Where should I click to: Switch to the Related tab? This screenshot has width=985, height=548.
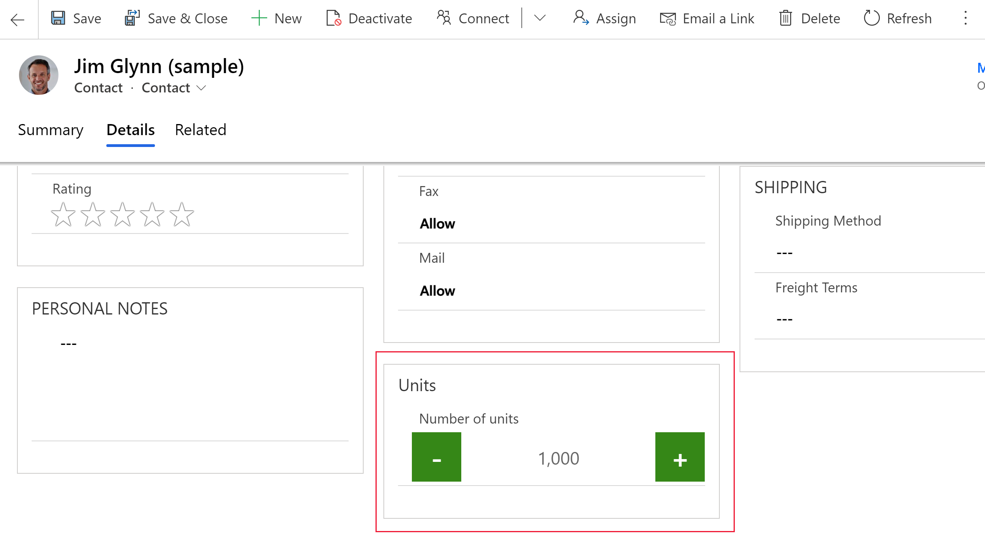tap(200, 130)
